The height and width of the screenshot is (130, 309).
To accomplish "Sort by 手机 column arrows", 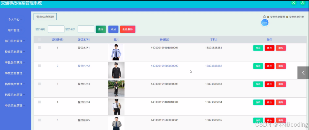I will coord(216,40).
